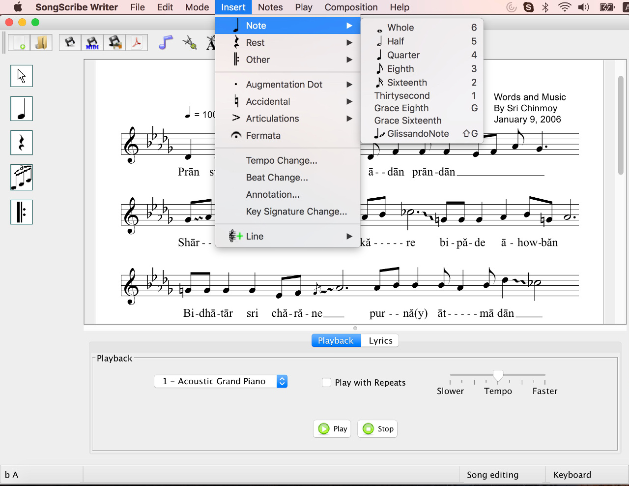Insert an Eighth note
The image size is (629, 486).
click(422, 69)
